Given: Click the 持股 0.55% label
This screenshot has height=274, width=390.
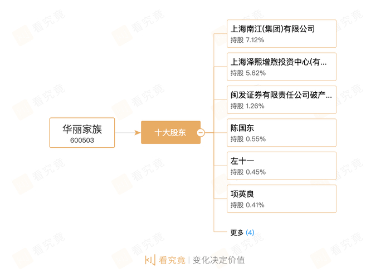Looking at the screenshot, I should point(248,139).
